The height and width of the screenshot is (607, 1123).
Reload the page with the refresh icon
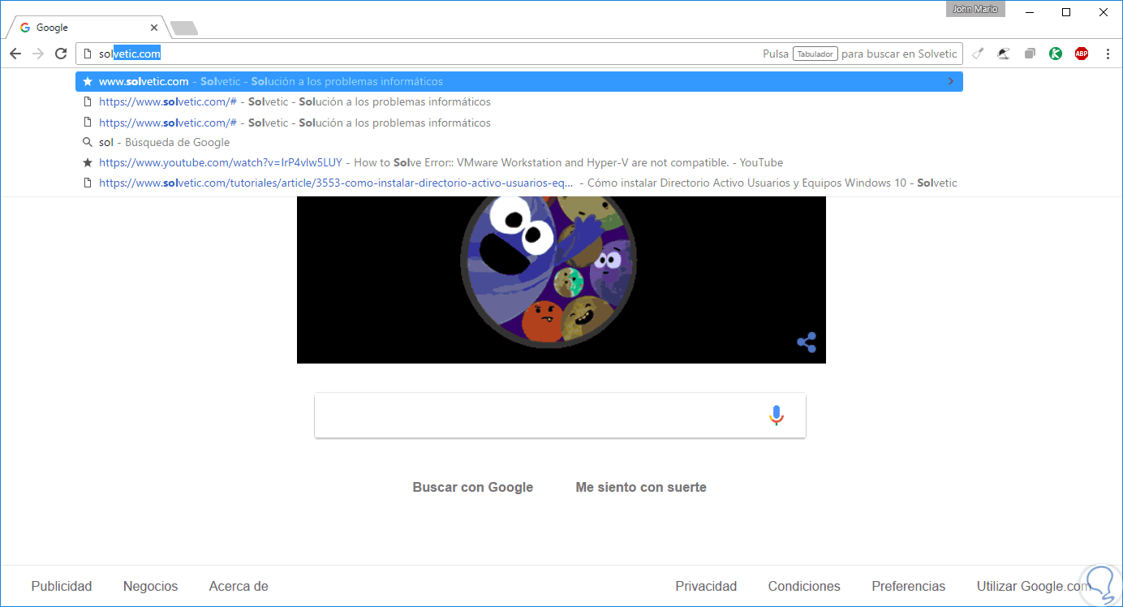61,54
